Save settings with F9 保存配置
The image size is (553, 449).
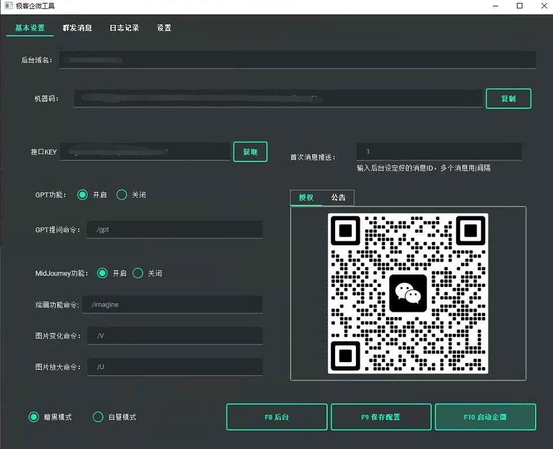click(x=381, y=417)
